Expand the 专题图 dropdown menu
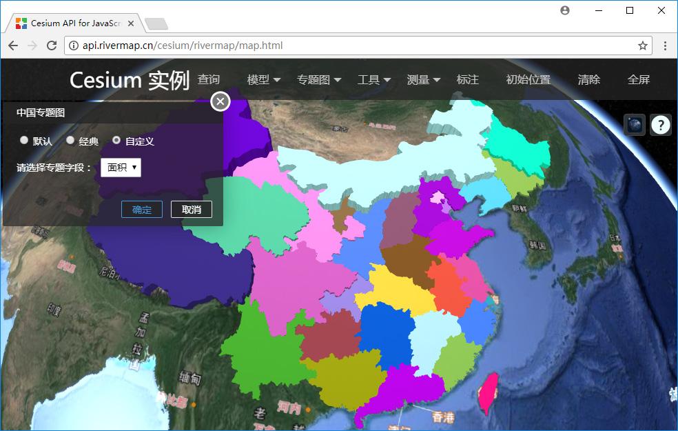678x431 pixels. click(x=319, y=79)
